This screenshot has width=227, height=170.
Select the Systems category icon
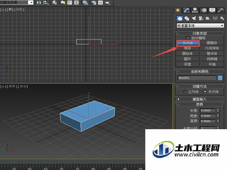pos(222,18)
